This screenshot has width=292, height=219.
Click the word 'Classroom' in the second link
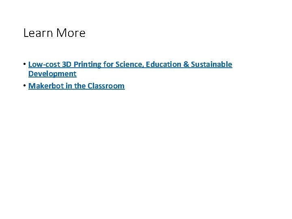coord(106,86)
